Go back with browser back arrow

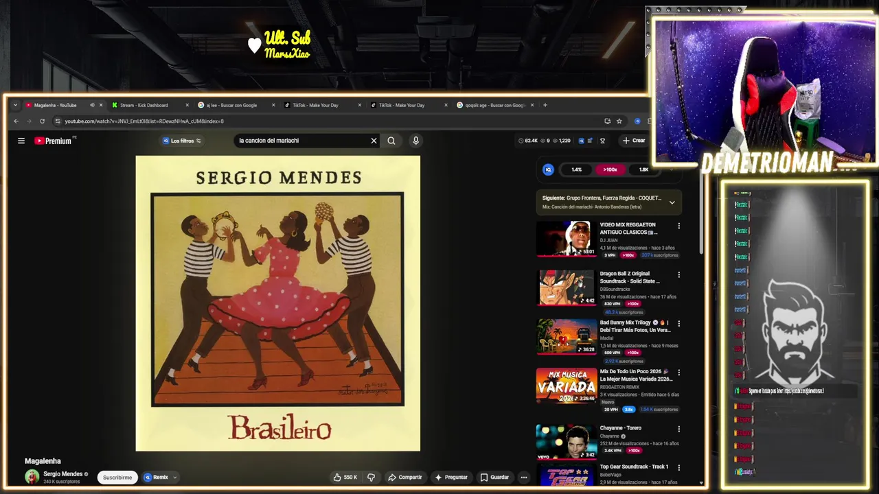pyautogui.click(x=16, y=121)
